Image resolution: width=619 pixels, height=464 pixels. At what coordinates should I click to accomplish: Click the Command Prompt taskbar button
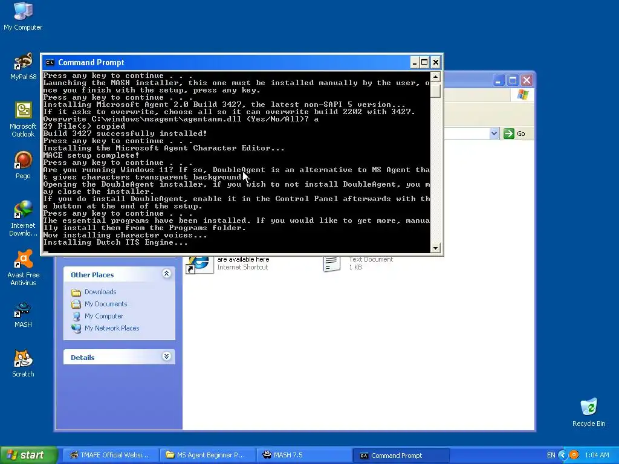coord(401,456)
